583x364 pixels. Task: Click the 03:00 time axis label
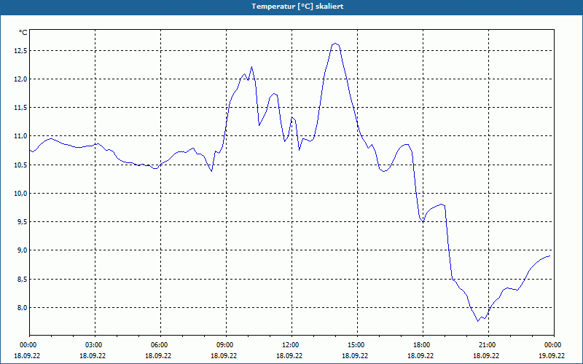coord(95,345)
